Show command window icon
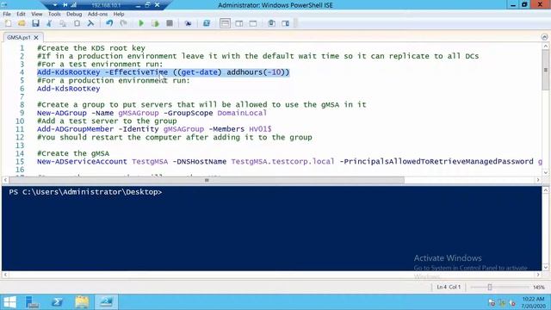The image size is (551, 310). click(x=271, y=23)
